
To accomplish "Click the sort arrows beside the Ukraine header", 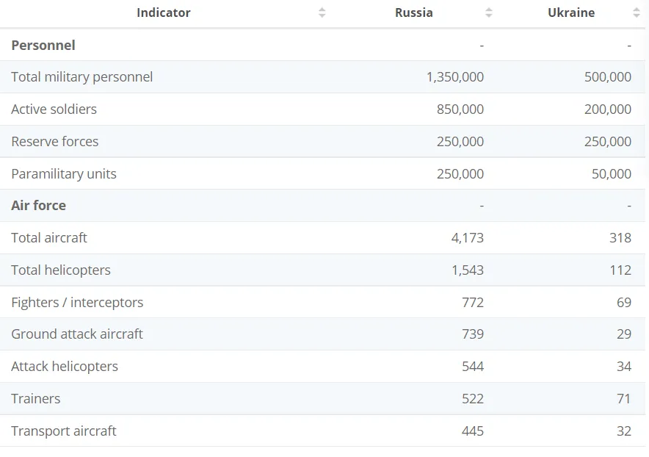I will pos(636,13).
